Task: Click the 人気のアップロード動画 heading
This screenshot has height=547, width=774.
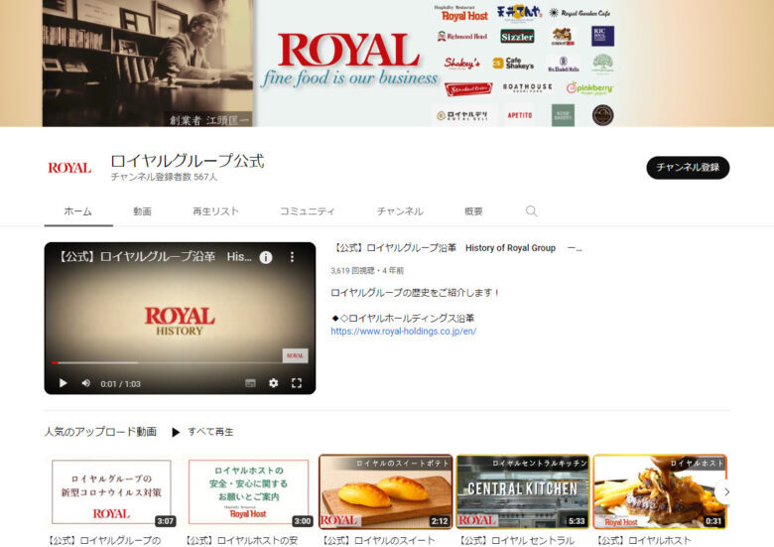Action: point(100,432)
